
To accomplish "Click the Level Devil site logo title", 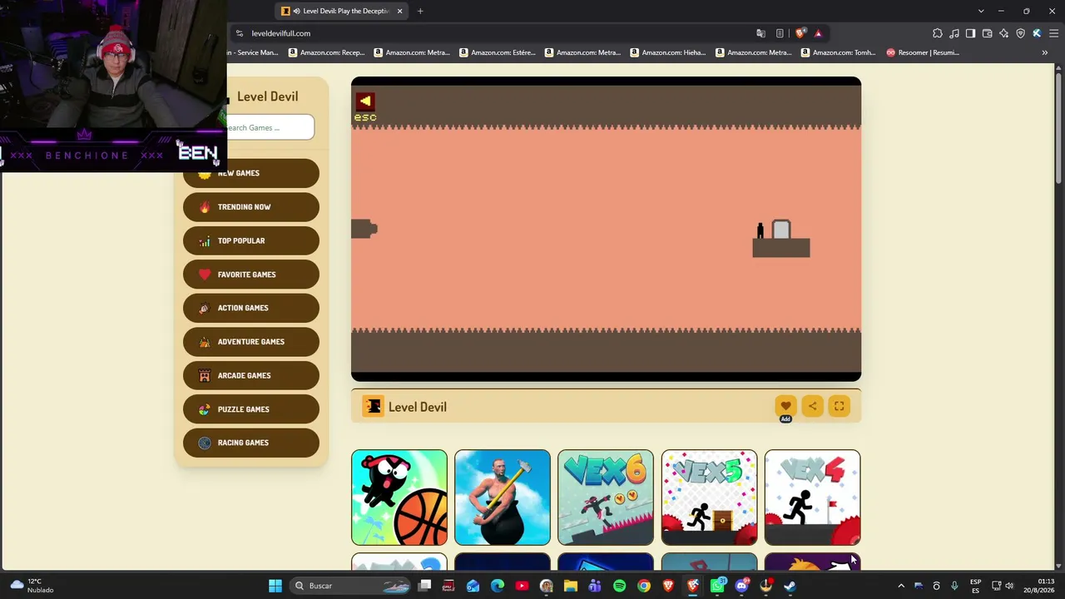I will [267, 97].
